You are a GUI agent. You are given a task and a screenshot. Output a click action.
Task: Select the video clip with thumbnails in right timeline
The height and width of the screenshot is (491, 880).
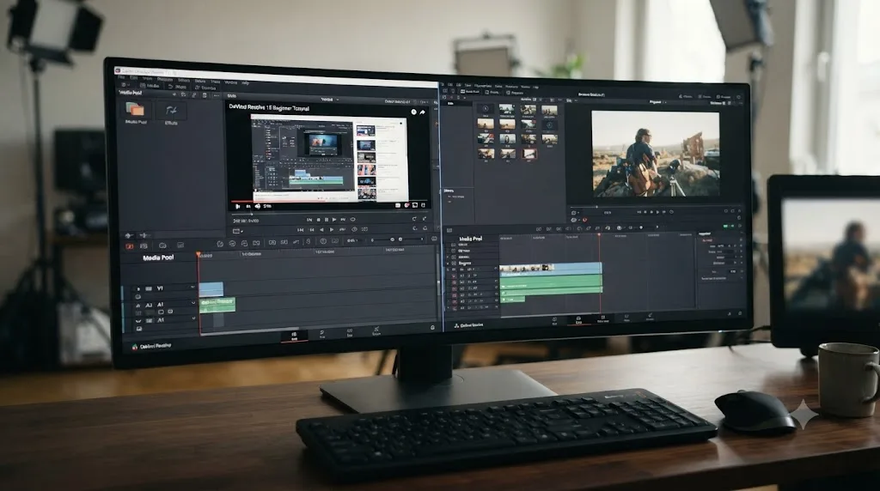pos(550,268)
